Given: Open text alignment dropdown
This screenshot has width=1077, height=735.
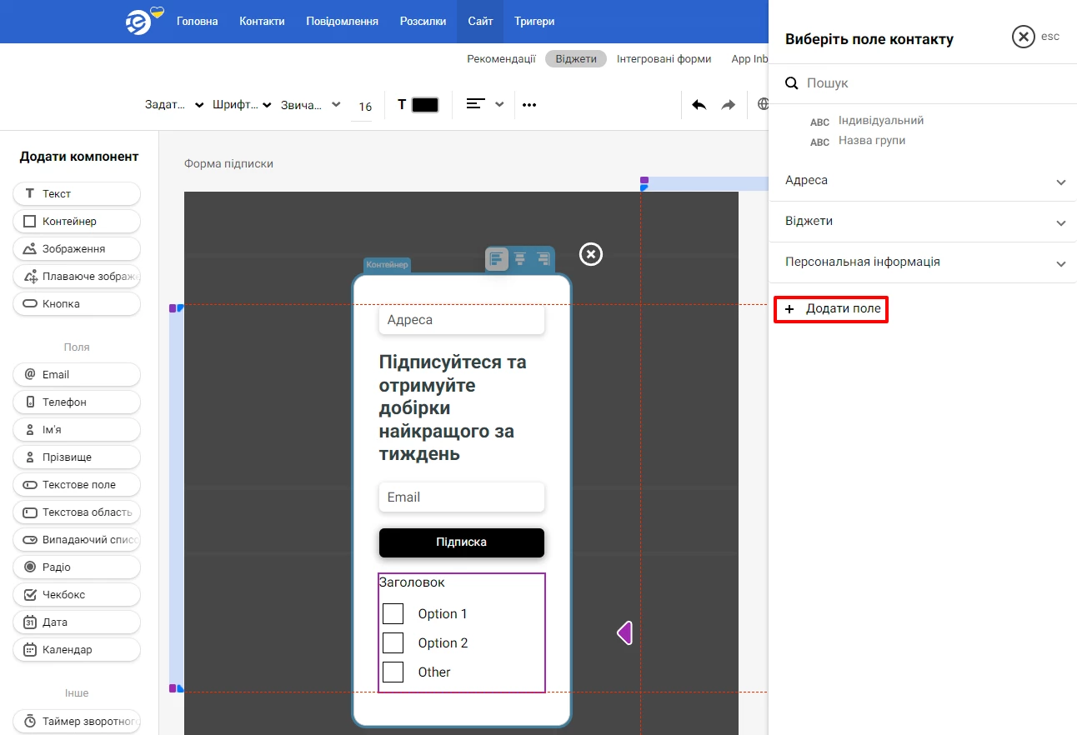Looking at the screenshot, I should pos(485,104).
